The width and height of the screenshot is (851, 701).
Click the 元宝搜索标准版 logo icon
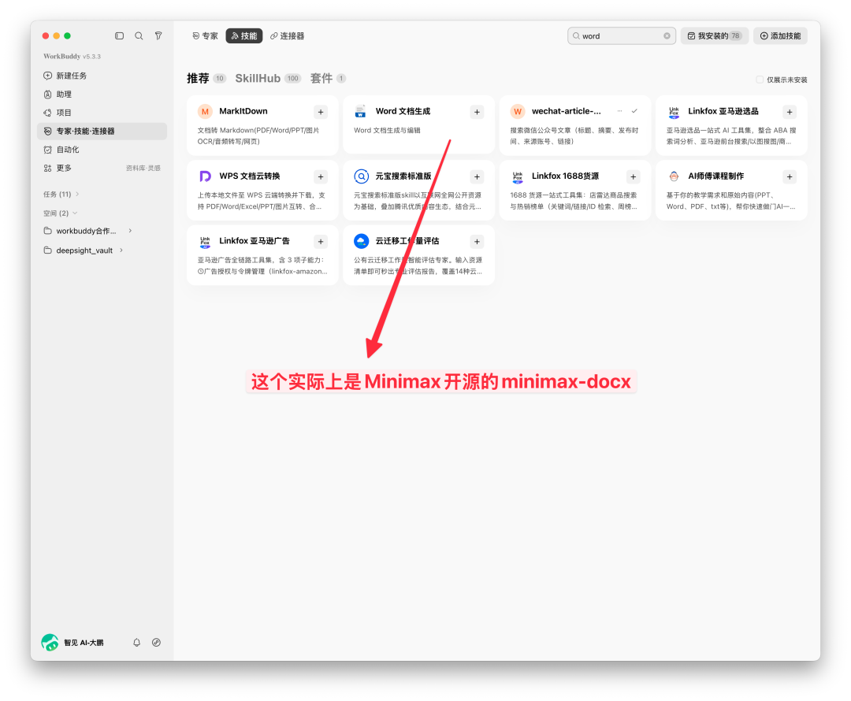point(362,176)
